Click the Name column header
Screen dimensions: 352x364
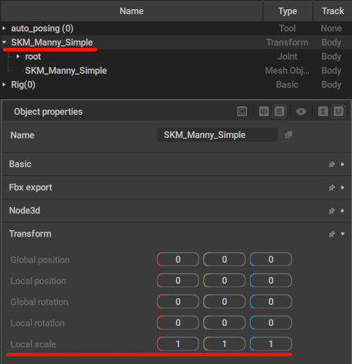pyautogui.click(x=132, y=11)
